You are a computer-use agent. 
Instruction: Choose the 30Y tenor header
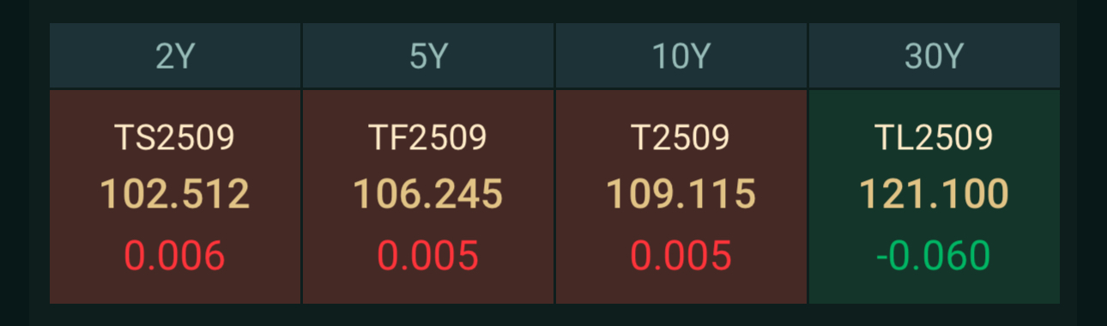click(x=935, y=57)
